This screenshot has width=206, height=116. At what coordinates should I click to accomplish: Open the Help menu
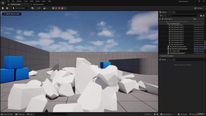click(x=49, y=1)
